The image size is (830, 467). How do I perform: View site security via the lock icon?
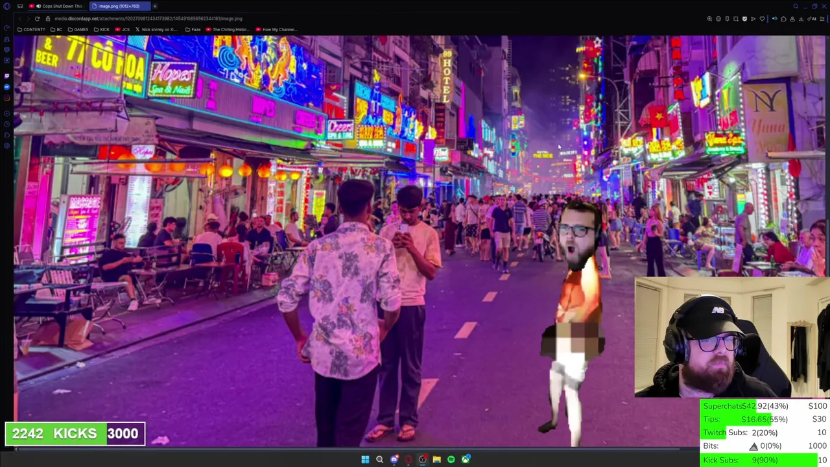(x=48, y=19)
